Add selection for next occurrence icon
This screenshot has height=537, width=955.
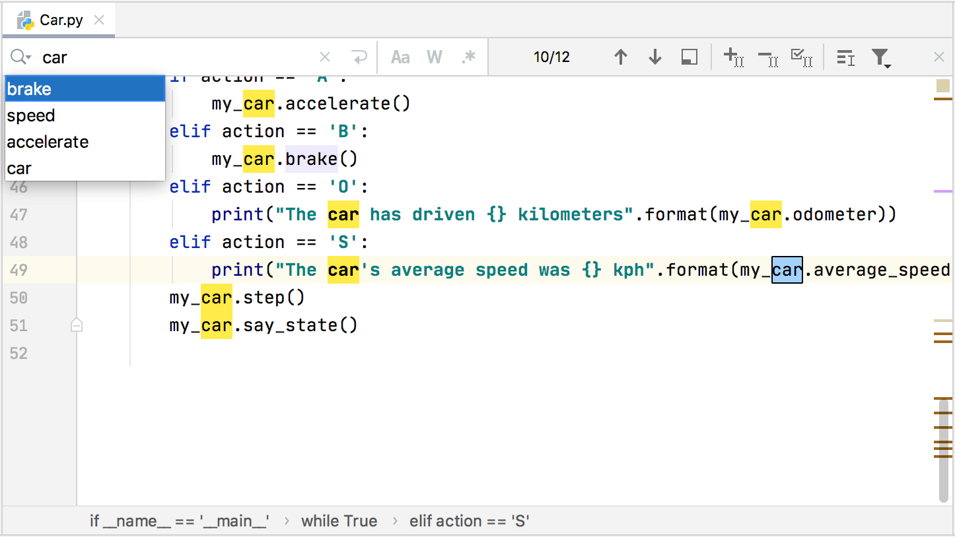[x=734, y=57]
